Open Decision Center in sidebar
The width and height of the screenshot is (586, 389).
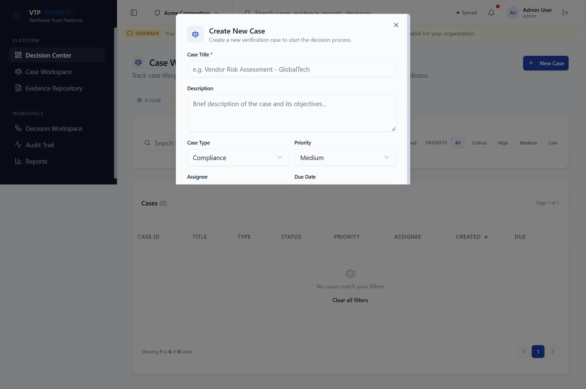(x=57, y=55)
